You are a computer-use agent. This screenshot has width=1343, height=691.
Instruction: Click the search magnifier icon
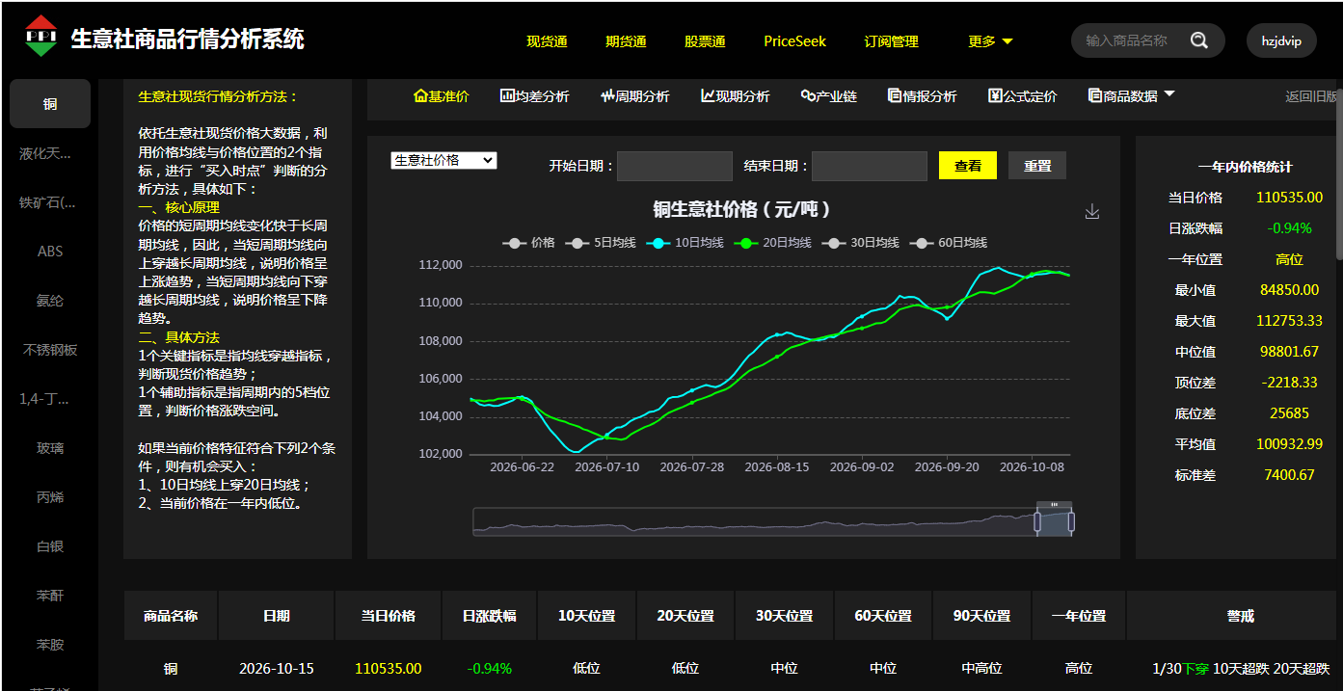[x=1198, y=40]
